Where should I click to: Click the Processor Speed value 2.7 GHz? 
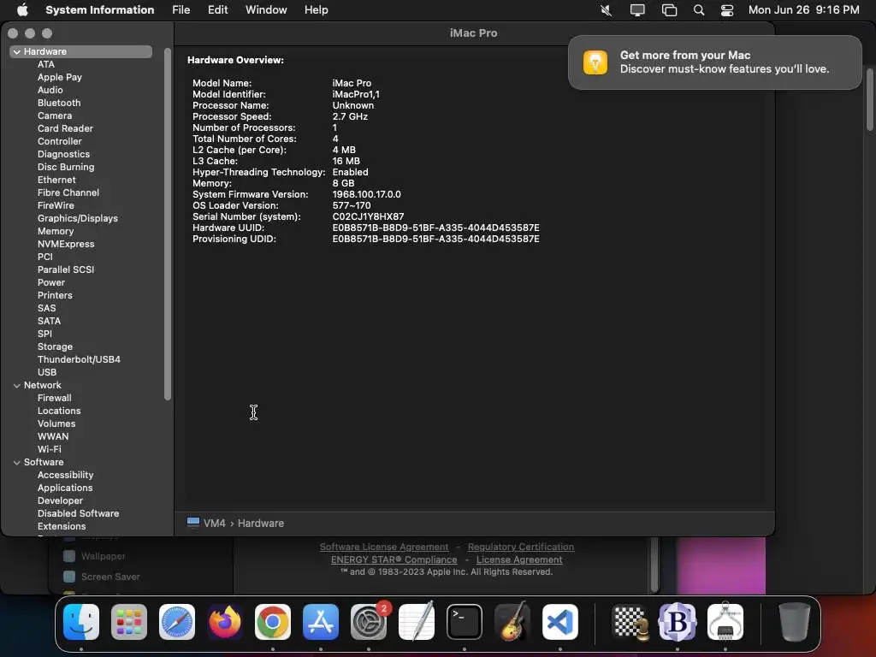[x=350, y=116]
